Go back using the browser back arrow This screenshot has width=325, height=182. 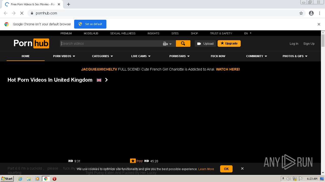tap(6, 13)
